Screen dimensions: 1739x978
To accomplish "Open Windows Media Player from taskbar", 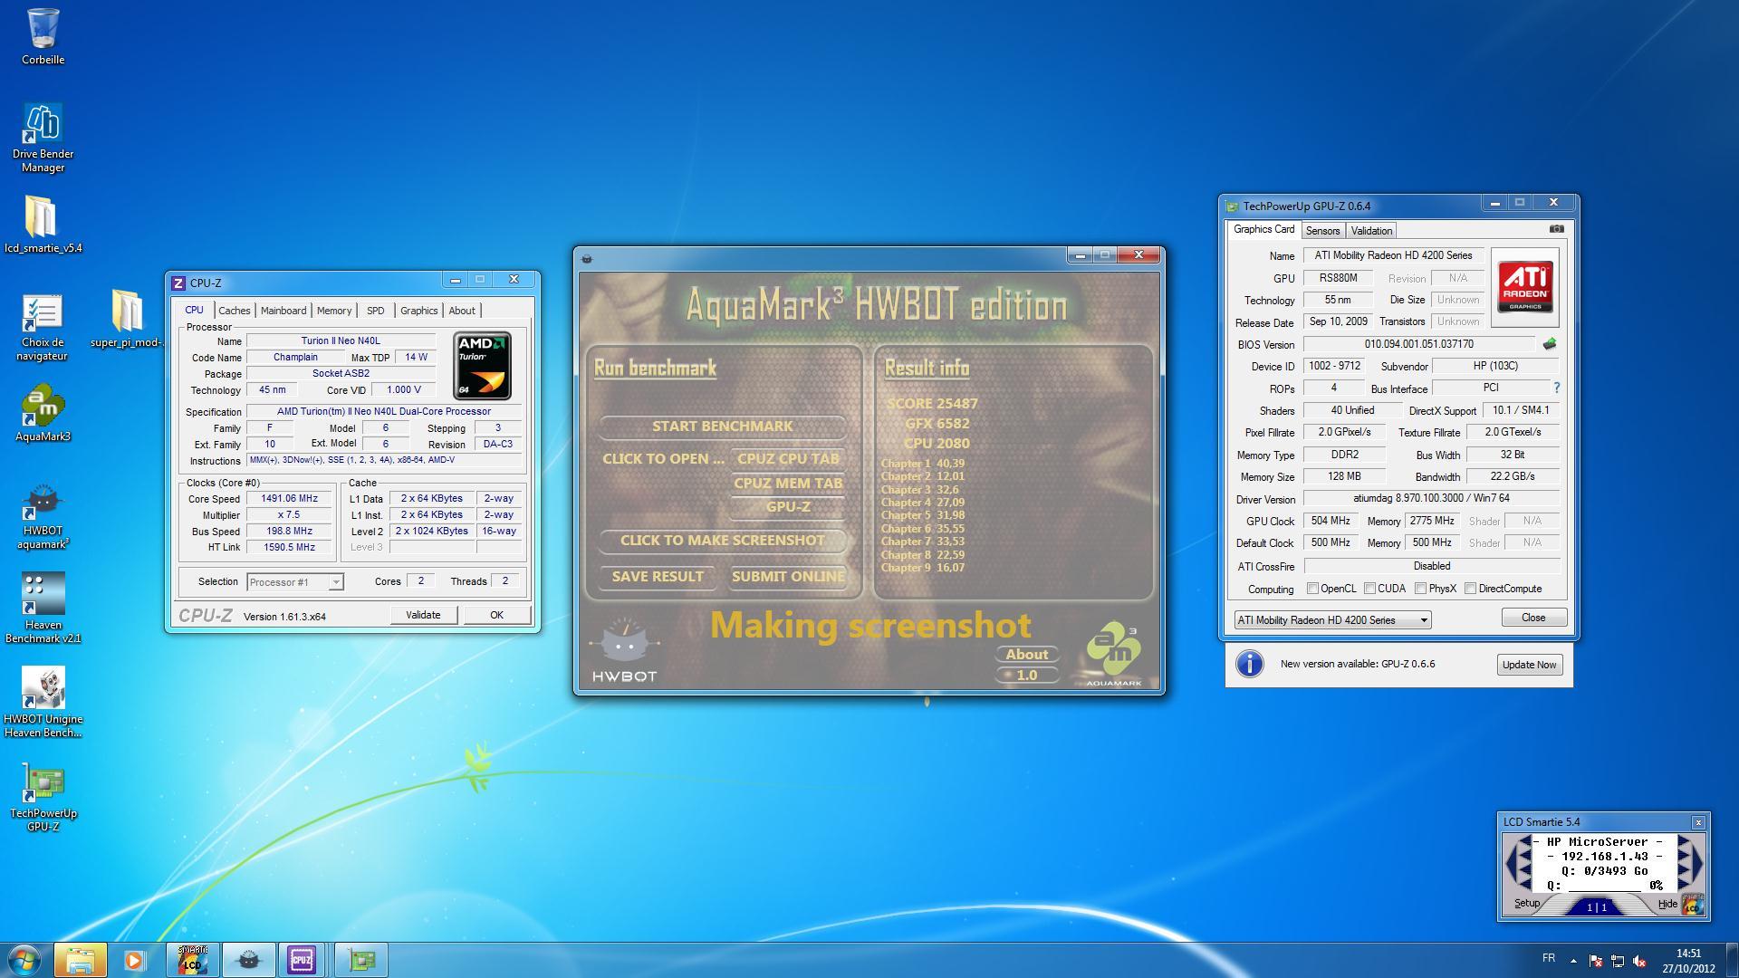I will 134,960.
